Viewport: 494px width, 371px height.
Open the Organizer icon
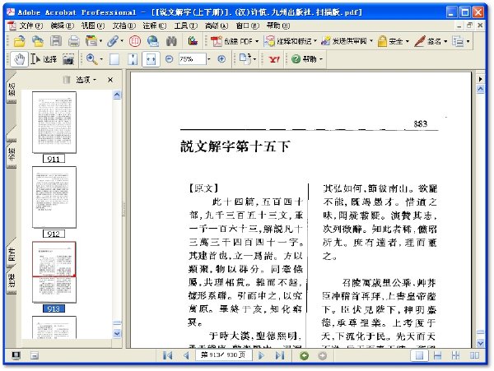point(91,41)
